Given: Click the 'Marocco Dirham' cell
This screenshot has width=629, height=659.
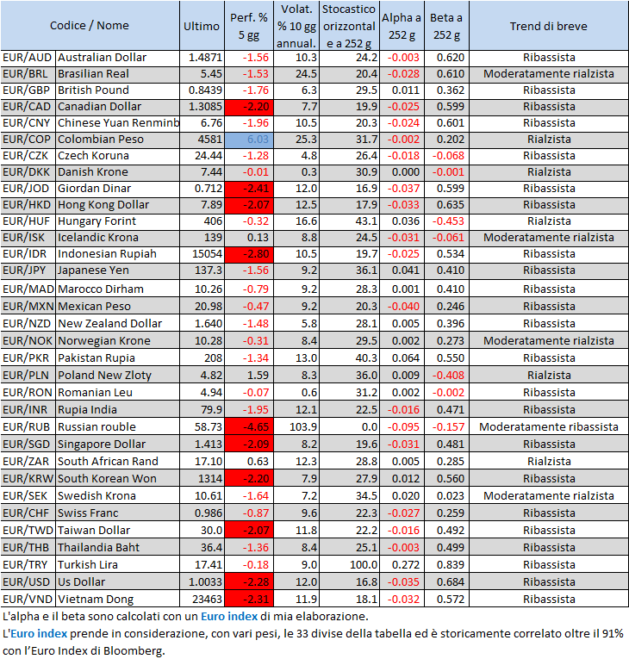Looking at the screenshot, I should tap(118, 289).
